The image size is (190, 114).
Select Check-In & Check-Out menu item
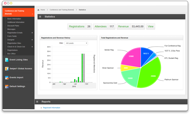click(x=16, y=47)
